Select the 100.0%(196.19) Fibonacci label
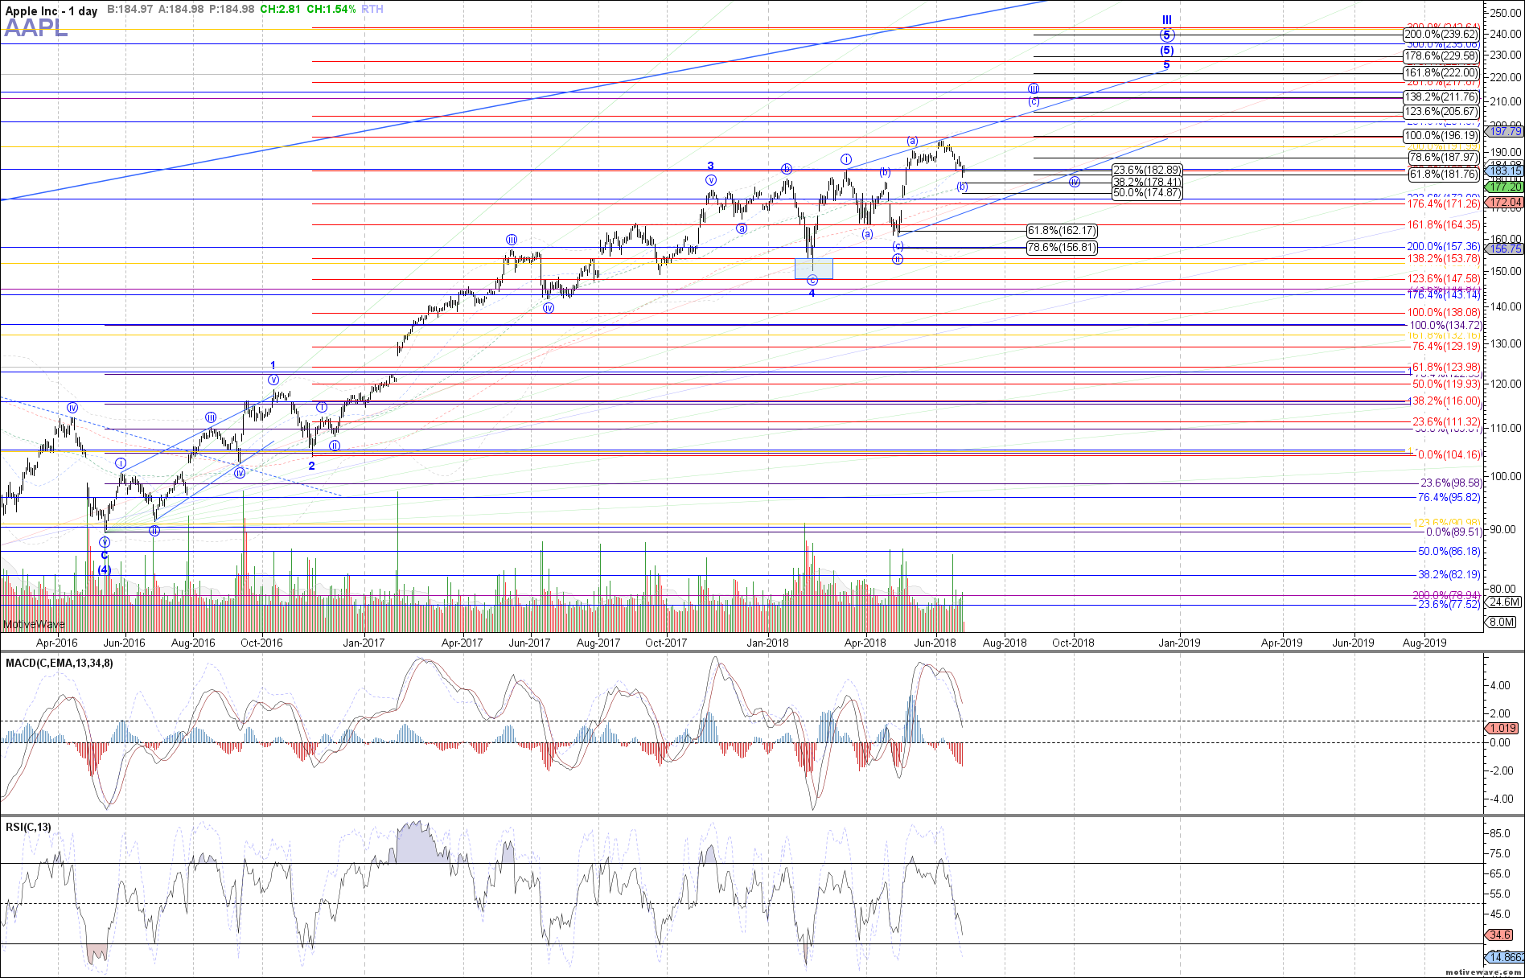Screen dimensions: 1525x978 point(1441,136)
